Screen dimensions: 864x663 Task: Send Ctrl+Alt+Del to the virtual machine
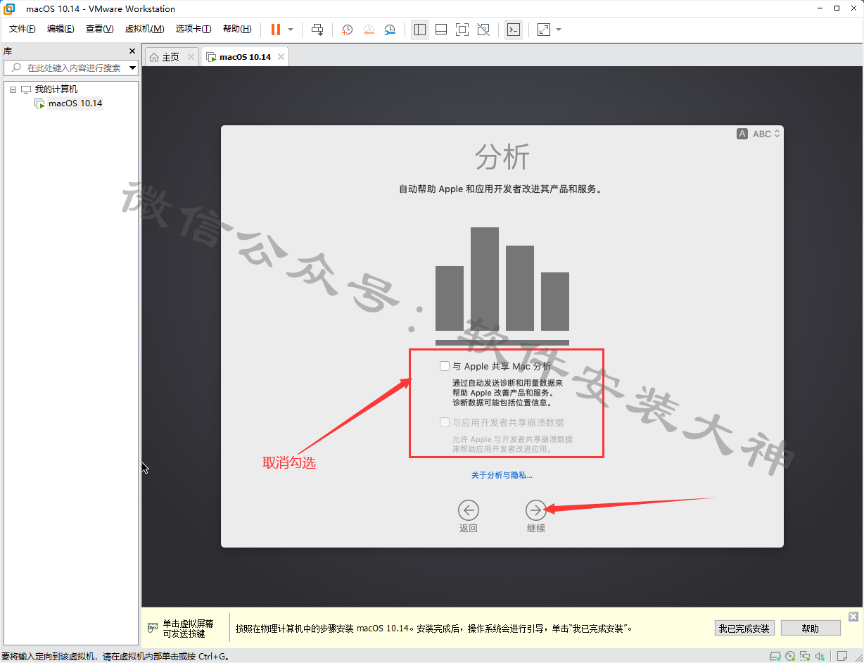tap(317, 30)
